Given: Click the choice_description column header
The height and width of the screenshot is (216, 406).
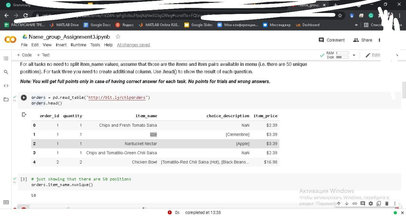Looking at the screenshot, I should click(228, 116).
